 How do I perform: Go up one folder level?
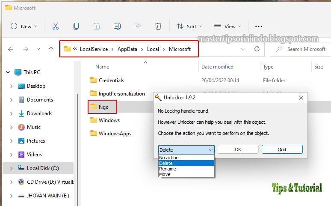pos(51,49)
